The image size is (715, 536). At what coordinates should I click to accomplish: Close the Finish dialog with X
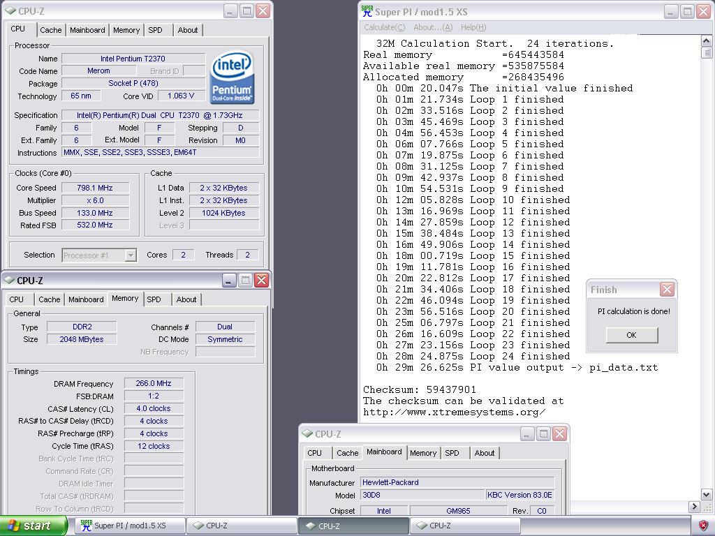point(667,290)
